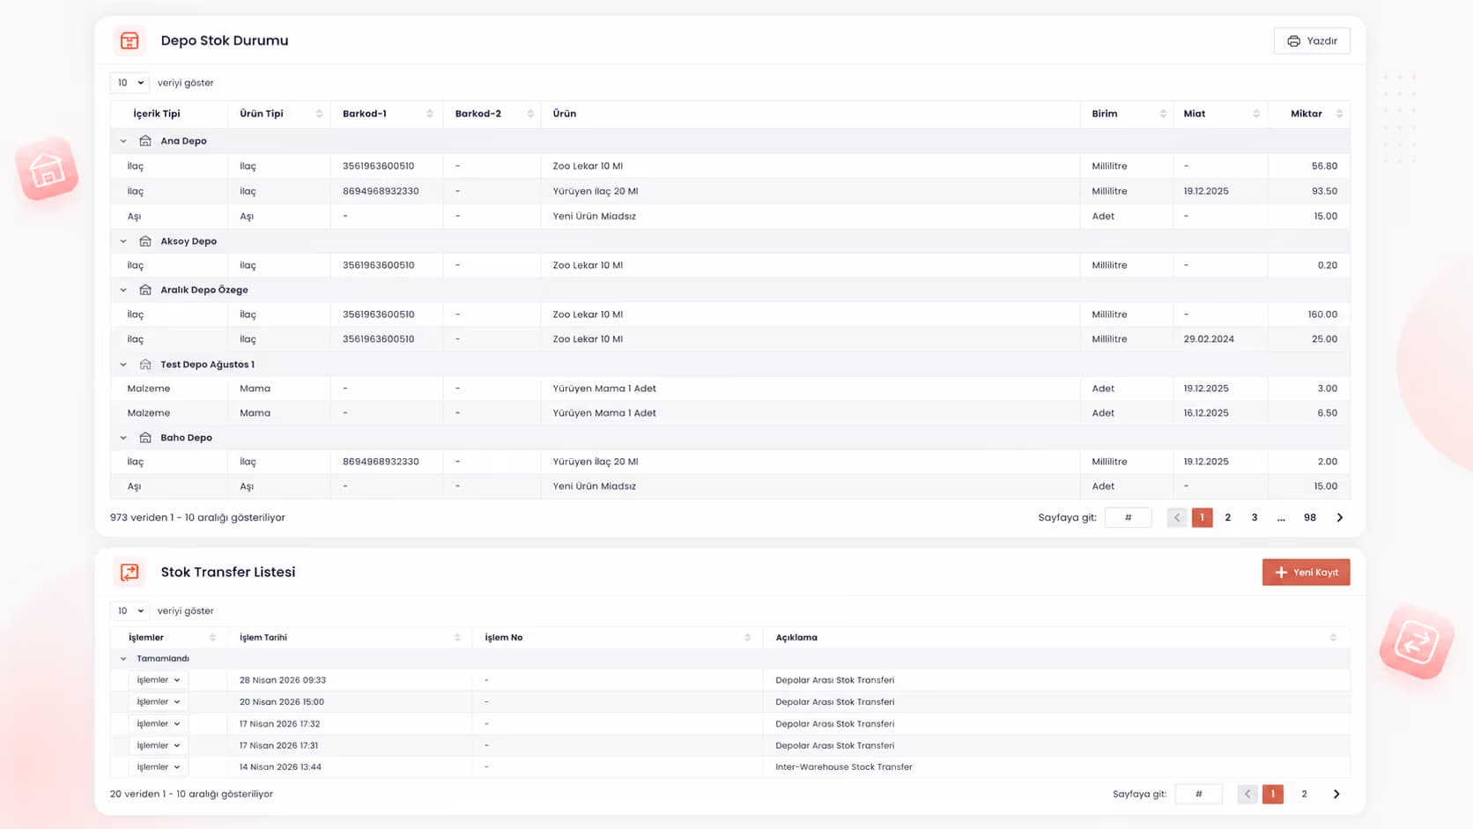Click the İçerik Tipi column header
The image size is (1473, 829).
pyautogui.click(x=157, y=114)
